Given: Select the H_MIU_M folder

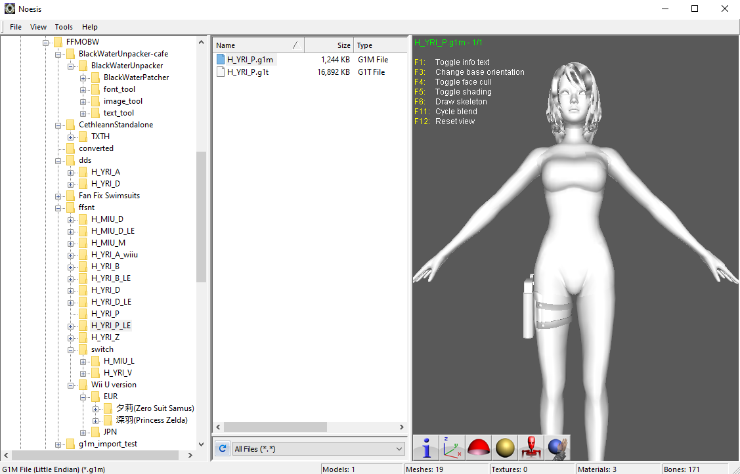Looking at the screenshot, I should click(x=108, y=243).
